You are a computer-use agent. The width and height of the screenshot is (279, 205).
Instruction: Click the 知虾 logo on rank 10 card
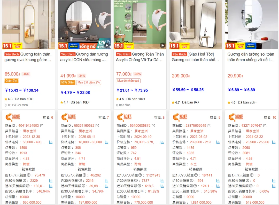point(236,117)
